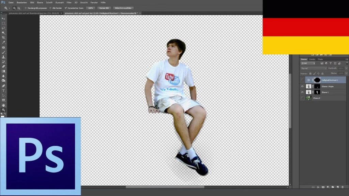Select the Move tool
Screen dimensions: 349x196
tap(3, 18)
